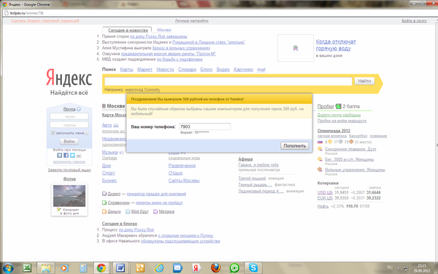Open Firefox from the taskbar
Image resolution: width=438 pixels, height=274 pixels.
click(215, 268)
